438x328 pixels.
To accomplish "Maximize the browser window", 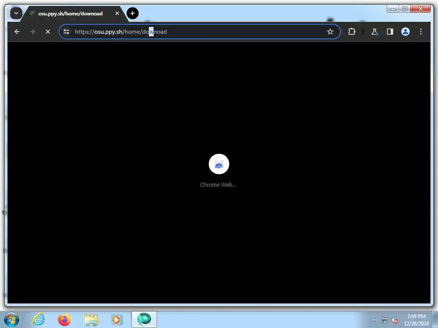I will (404, 9).
